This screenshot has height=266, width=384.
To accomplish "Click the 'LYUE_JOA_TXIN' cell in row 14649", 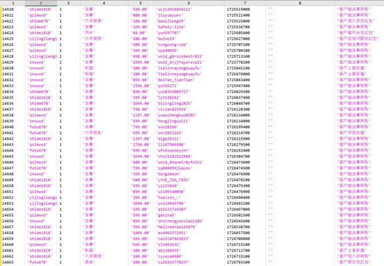I will coord(173,180).
